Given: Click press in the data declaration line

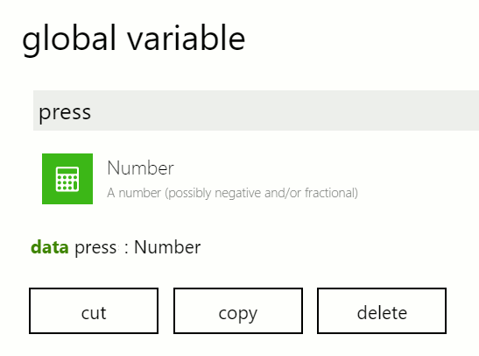Looking at the screenshot, I should (x=95, y=248).
